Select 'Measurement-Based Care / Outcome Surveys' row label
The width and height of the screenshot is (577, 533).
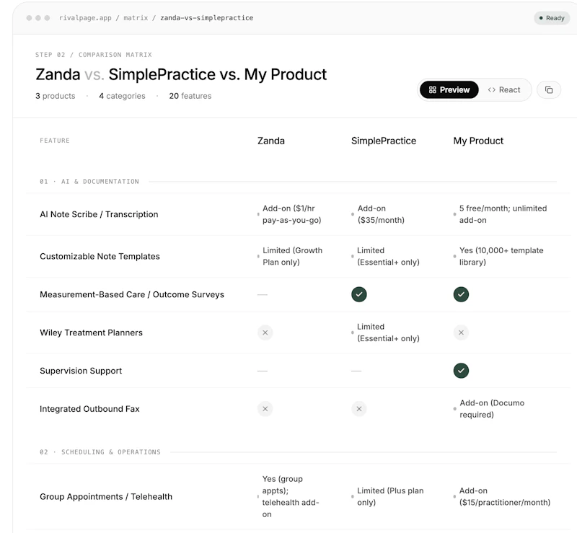tap(132, 295)
